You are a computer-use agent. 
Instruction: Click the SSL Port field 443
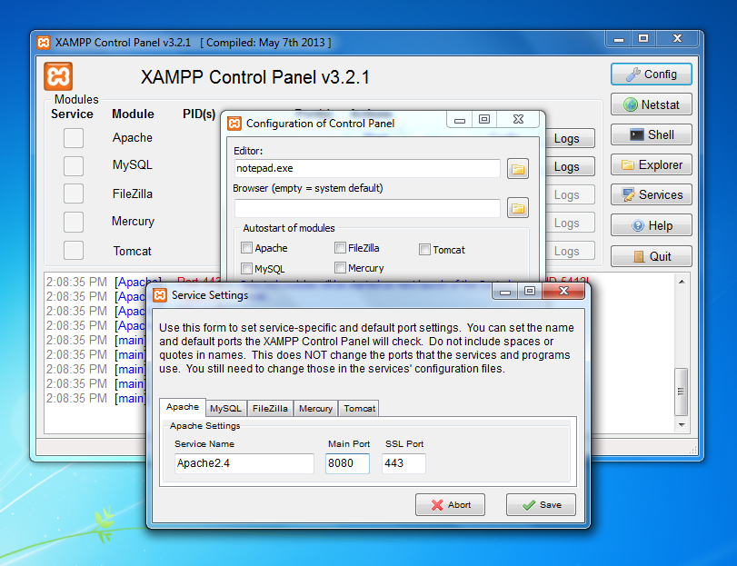pos(403,463)
